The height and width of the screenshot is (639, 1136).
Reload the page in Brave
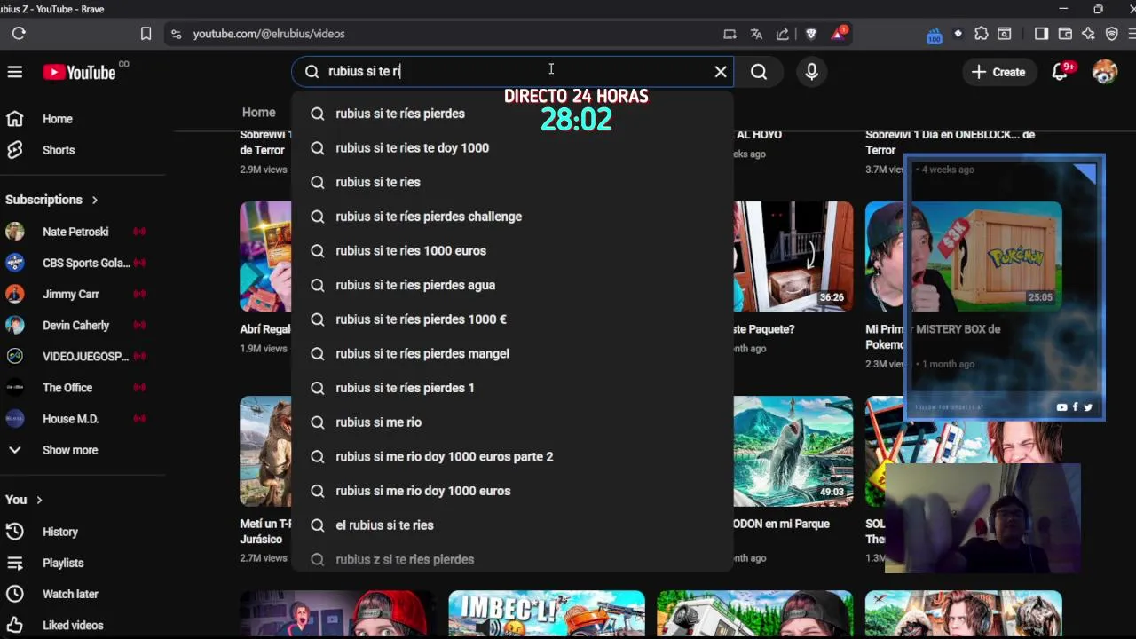(19, 34)
